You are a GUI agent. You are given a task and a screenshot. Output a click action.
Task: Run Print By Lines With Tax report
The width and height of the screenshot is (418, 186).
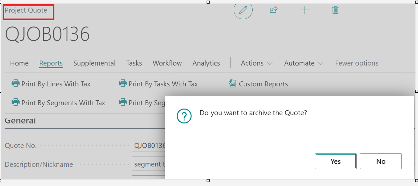(x=51, y=84)
